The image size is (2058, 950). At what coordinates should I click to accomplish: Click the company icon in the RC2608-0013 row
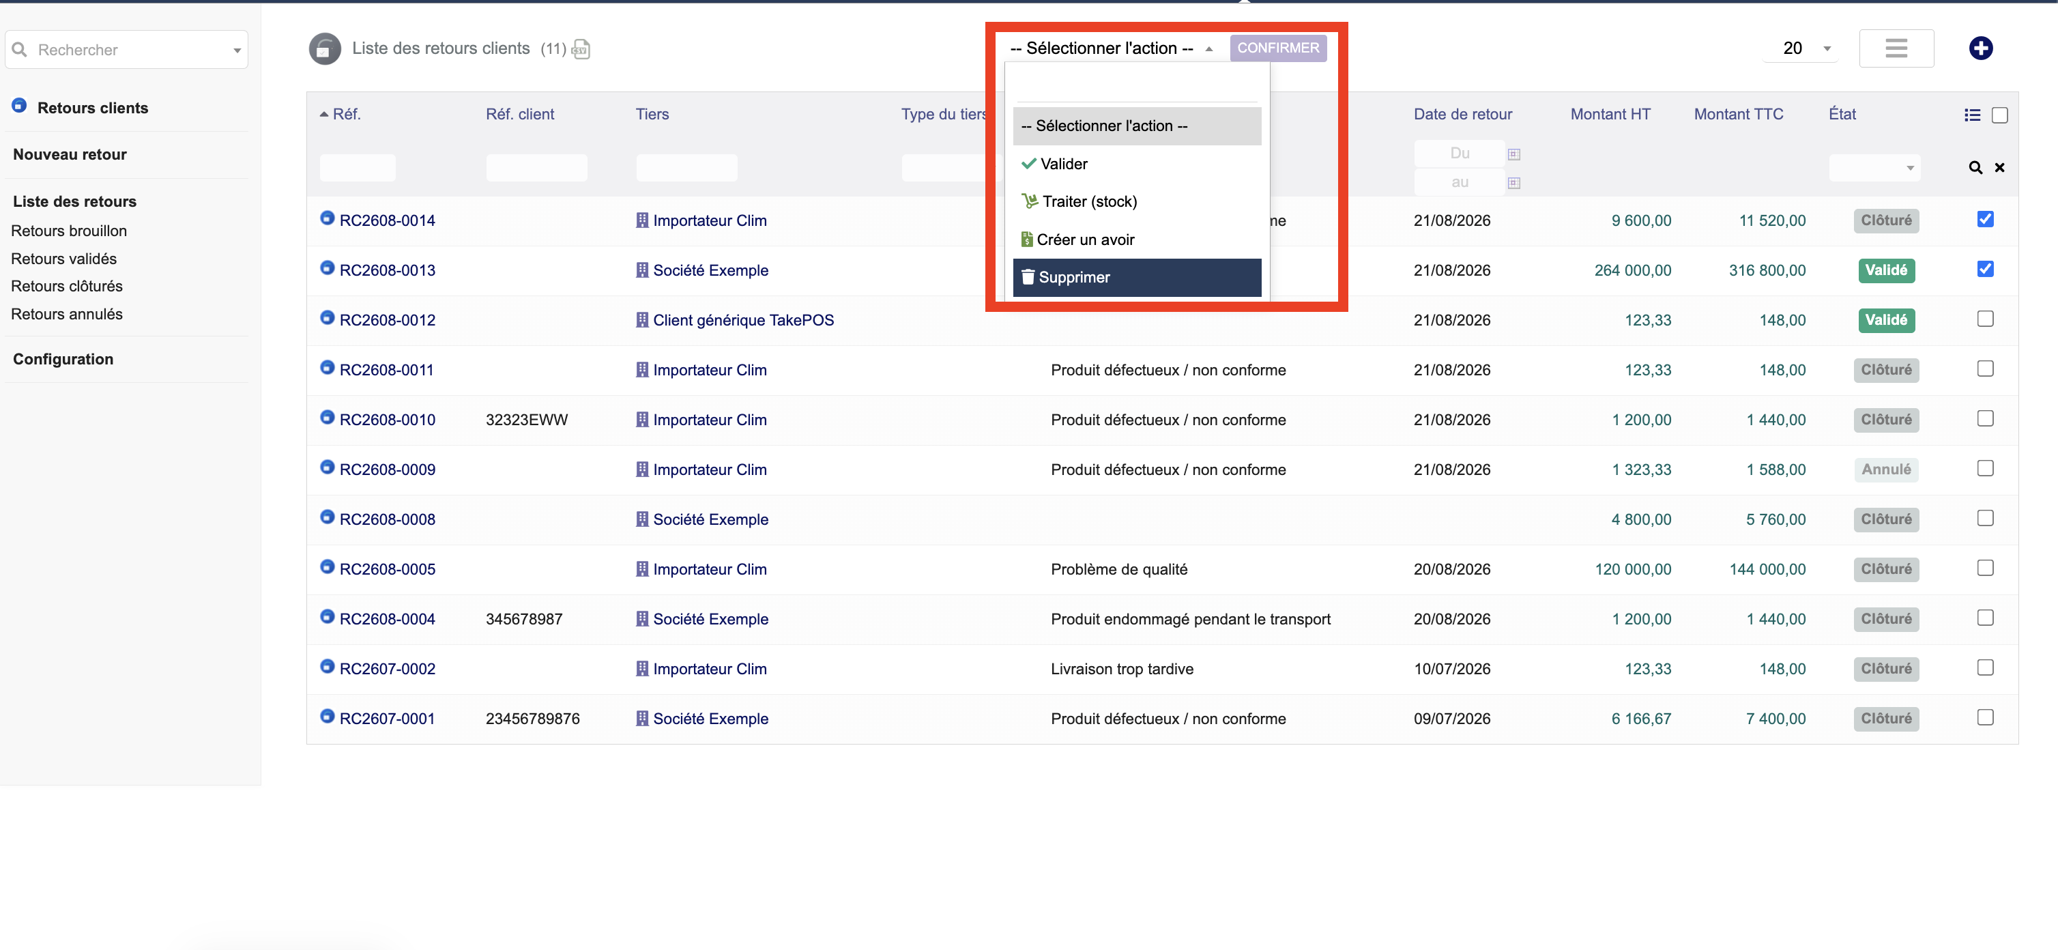click(x=642, y=270)
